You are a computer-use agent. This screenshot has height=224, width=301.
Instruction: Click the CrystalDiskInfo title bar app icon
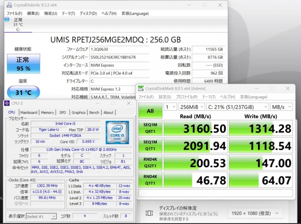[x=9, y=5]
